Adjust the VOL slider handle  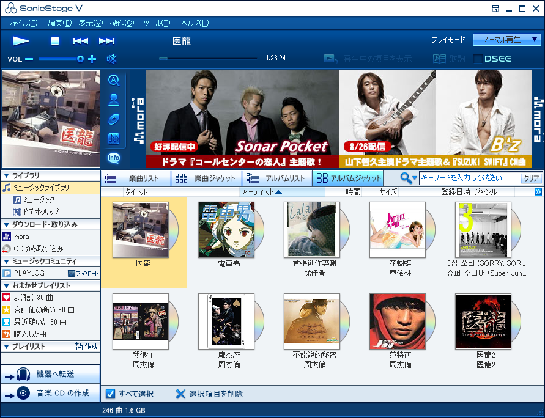tap(80, 59)
